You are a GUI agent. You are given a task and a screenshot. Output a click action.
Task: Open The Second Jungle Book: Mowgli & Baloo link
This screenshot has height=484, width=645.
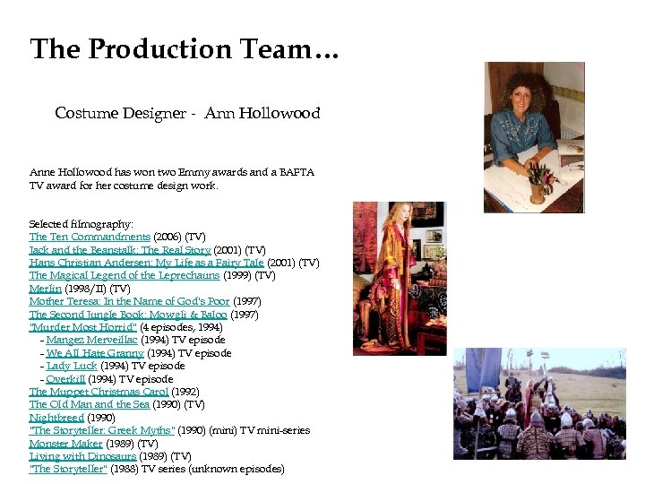(x=128, y=315)
